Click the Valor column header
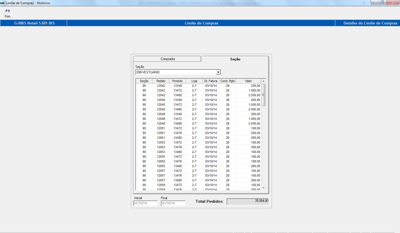Screen dimensions: 400x233 point(248,81)
